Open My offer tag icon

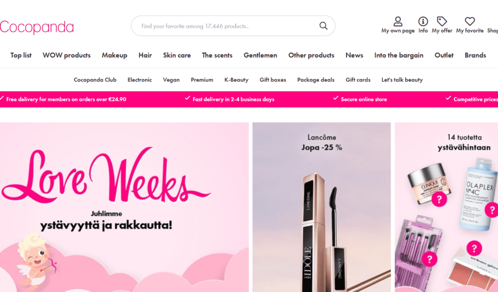(x=442, y=21)
